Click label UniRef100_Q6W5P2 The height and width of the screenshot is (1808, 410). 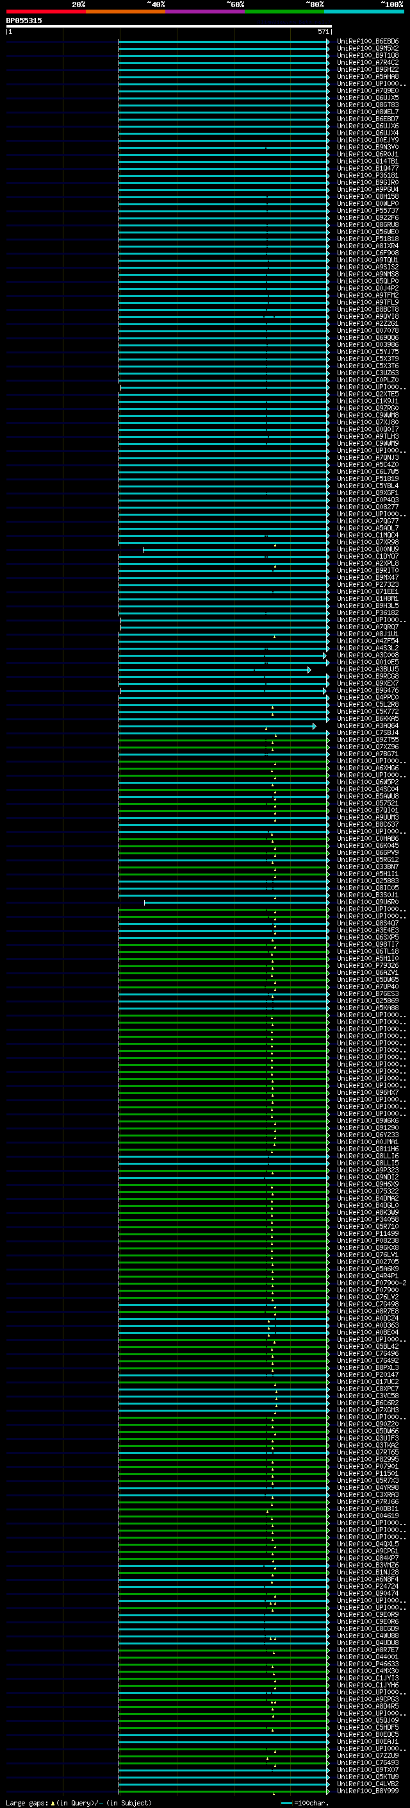[x=368, y=782]
